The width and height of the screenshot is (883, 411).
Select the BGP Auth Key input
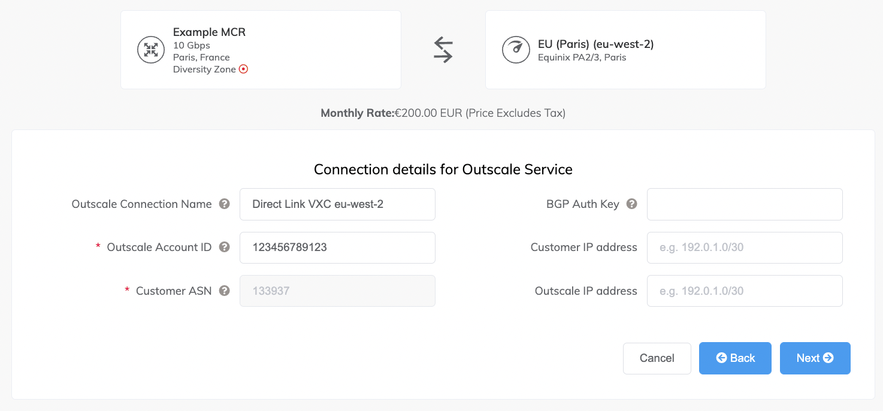(x=745, y=204)
